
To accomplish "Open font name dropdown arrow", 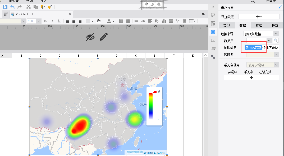I will [23, 21].
